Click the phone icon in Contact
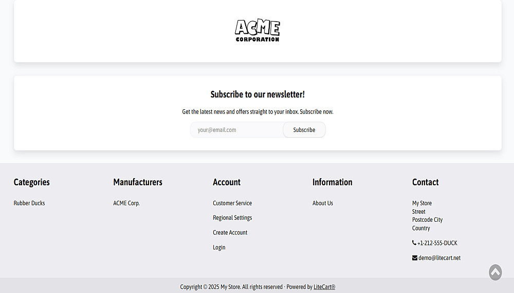The height and width of the screenshot is (293, 514). (414, 243)
